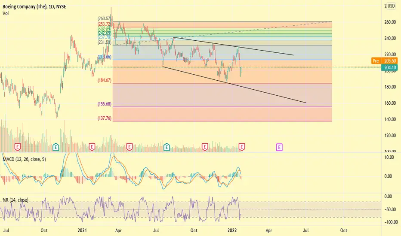The height and width of the screenshot is (236, 401).
Task: Open the latest red earnings marker by 2022
Action: (x=242, y=147)
